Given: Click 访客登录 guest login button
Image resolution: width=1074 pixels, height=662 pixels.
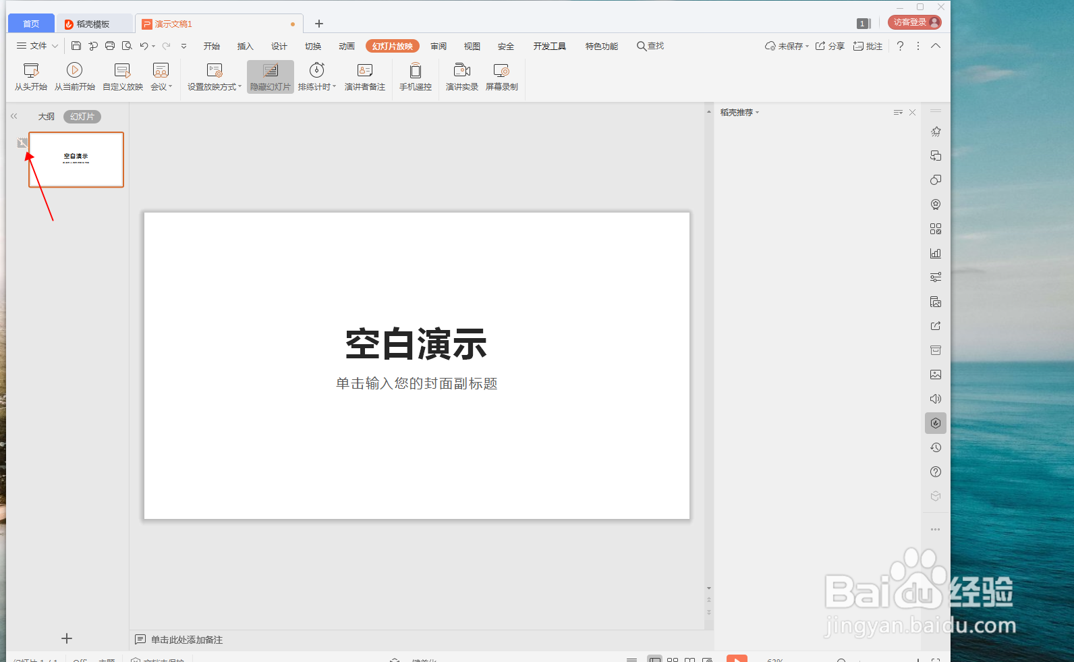Looking at the screenshot, I should pyautogui.click(x=915, y=22).
